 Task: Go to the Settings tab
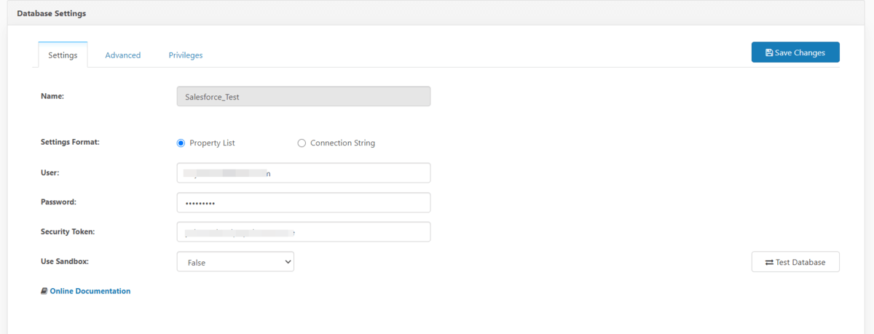pyautogui.click(x=63, y=55)
